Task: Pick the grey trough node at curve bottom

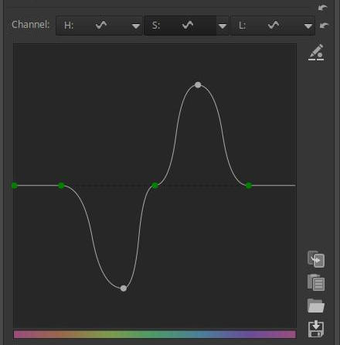Action: (x=124, y=289)
